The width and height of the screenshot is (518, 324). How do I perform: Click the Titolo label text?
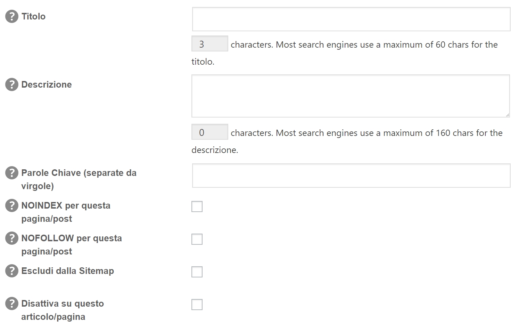coord(33,16)
